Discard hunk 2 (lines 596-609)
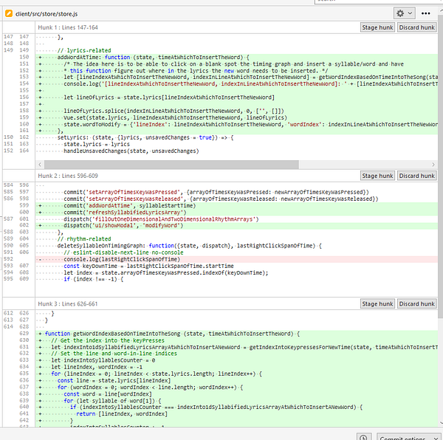Viewport: 443px width, 440px height. click(417, 176)
